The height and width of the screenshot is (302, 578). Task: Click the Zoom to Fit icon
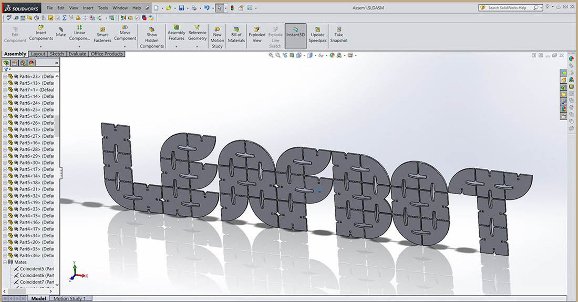(271, 55)
